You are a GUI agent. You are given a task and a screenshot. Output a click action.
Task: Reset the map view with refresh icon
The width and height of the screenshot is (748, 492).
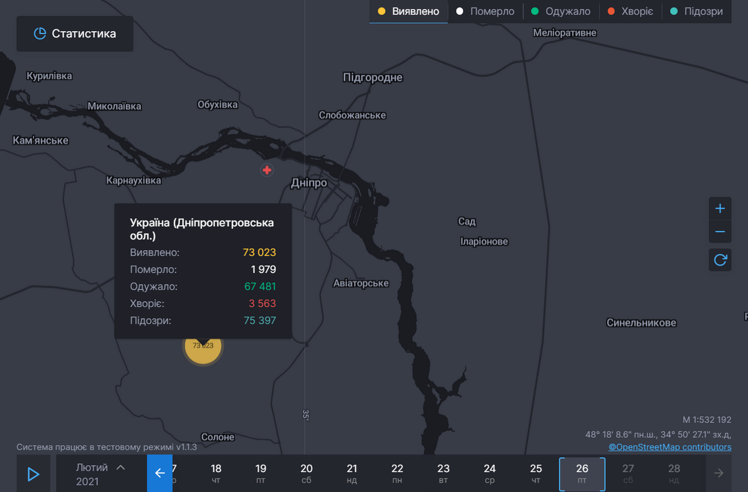tap(720, 259)
